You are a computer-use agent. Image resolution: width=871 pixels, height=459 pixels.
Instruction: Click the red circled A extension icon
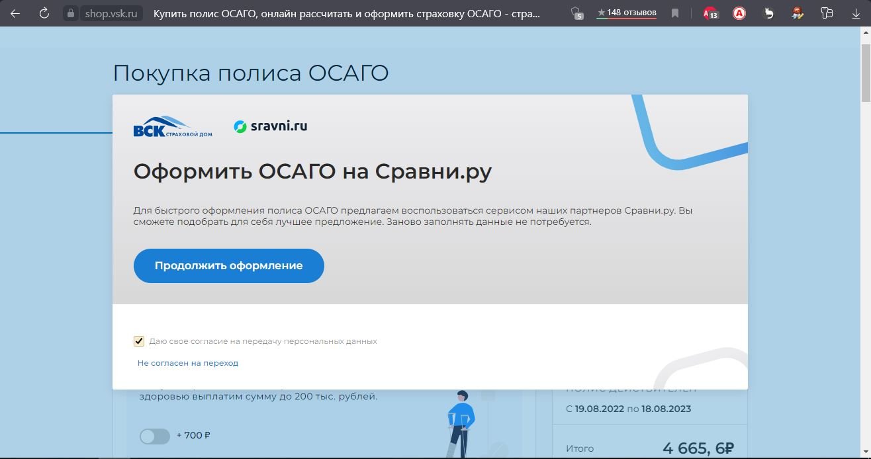pyautogui.click(x=739, y=13)
